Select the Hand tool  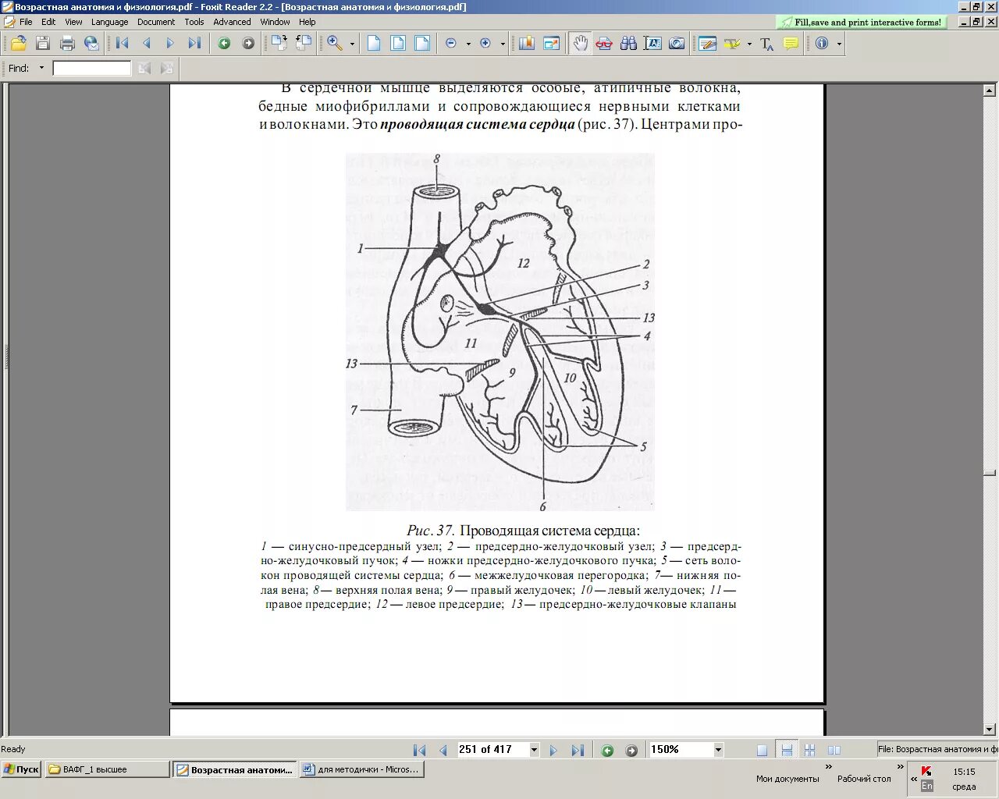(x=580, y=44)
